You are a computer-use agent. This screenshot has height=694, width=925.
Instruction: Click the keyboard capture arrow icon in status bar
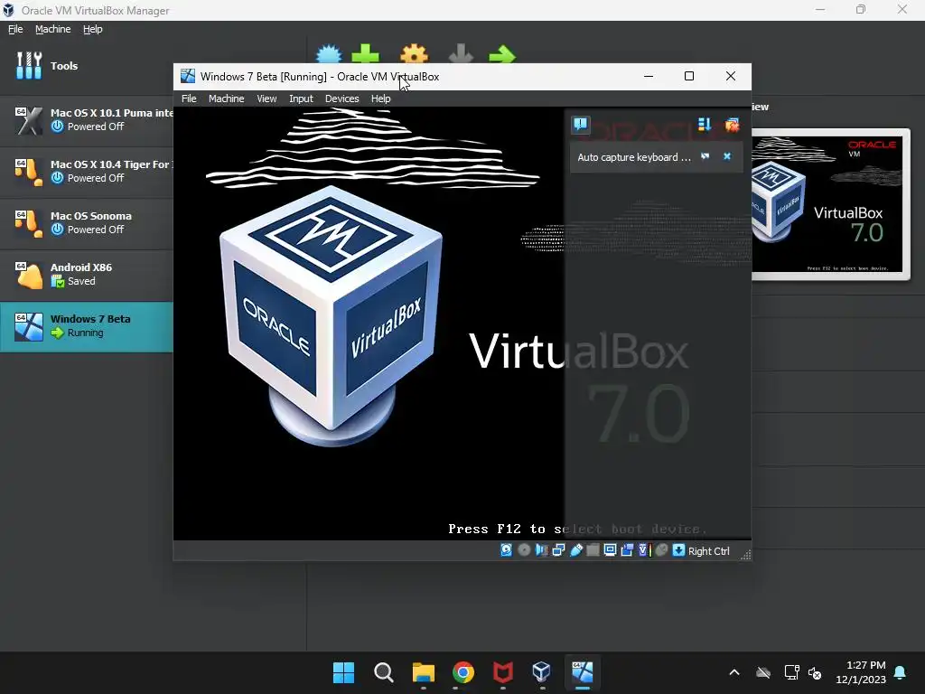pos(678,550)
